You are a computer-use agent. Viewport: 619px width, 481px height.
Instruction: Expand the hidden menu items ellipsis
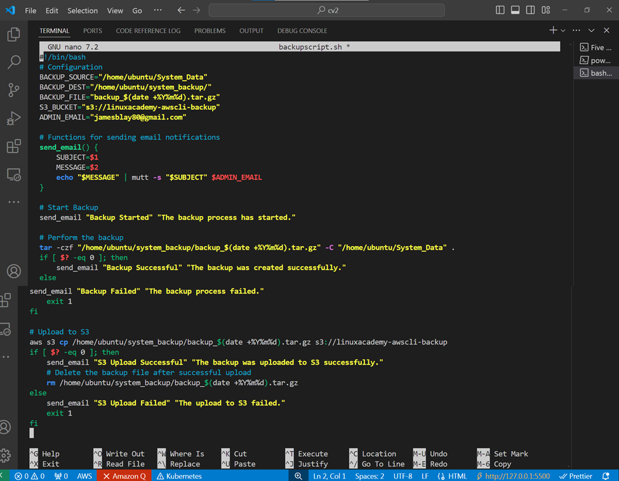[x=157, y=10]
